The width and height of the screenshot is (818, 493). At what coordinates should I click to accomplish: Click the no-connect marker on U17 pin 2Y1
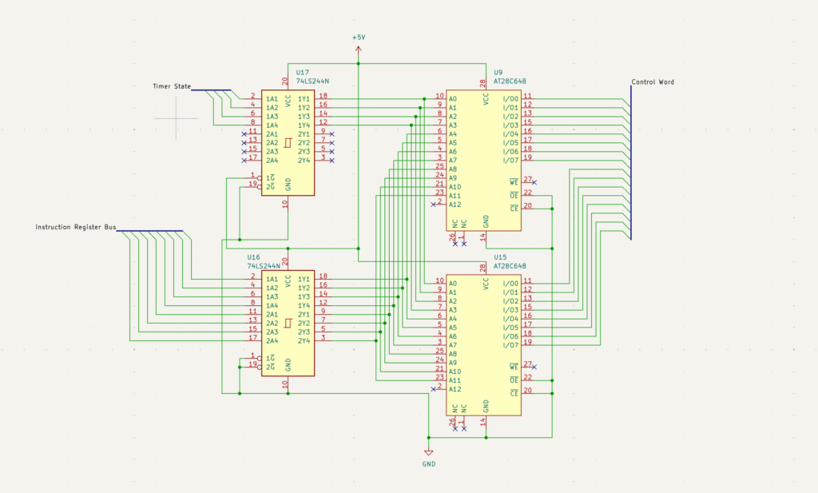(x=332, y=134)
